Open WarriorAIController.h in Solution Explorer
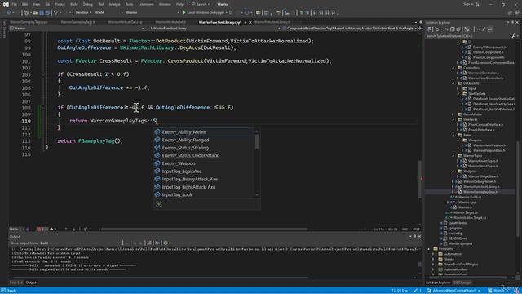 point(484,73)
